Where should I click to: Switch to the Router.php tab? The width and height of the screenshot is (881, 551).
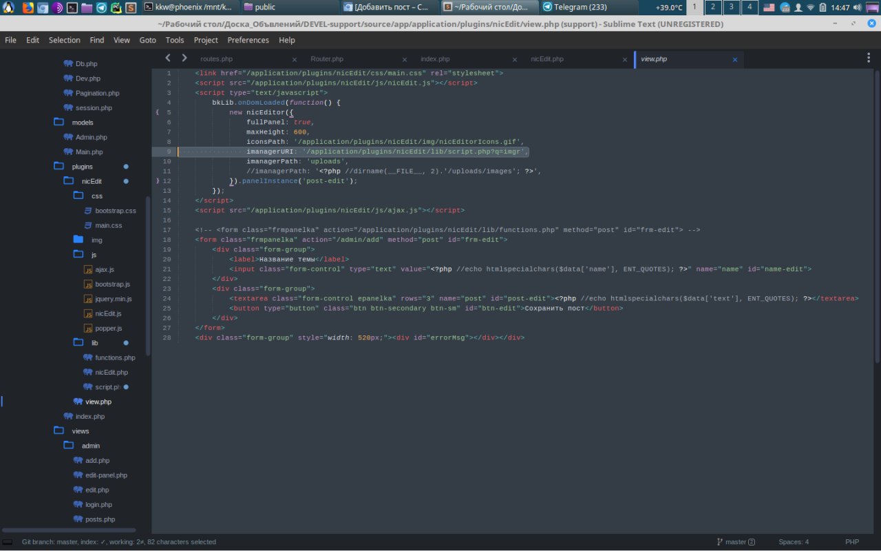click(x=327, y=59)
